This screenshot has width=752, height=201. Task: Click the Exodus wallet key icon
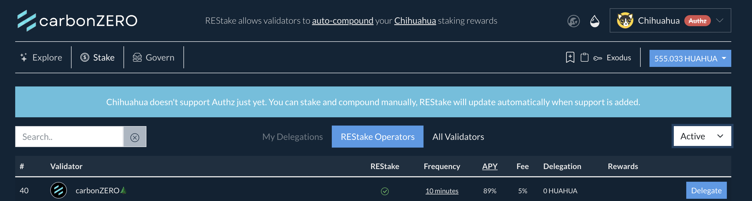598,58
